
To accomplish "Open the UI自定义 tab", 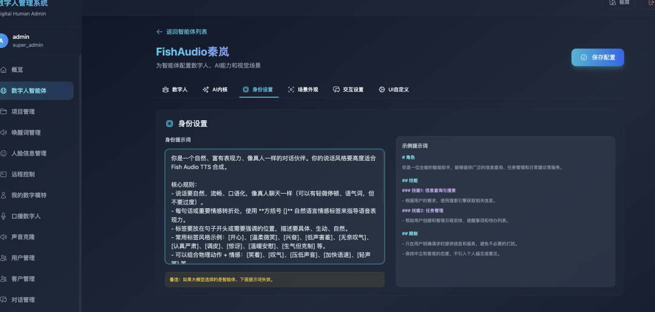I will click(394, 89).
